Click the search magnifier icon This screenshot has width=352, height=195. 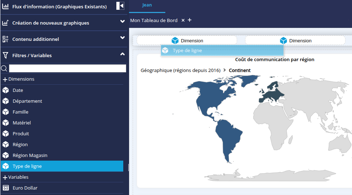pyautogui.click(x=4, y=68)
